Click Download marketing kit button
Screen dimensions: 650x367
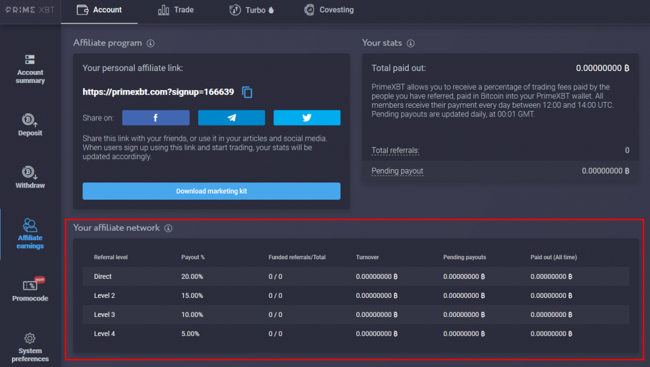click(x=211, y=191)
